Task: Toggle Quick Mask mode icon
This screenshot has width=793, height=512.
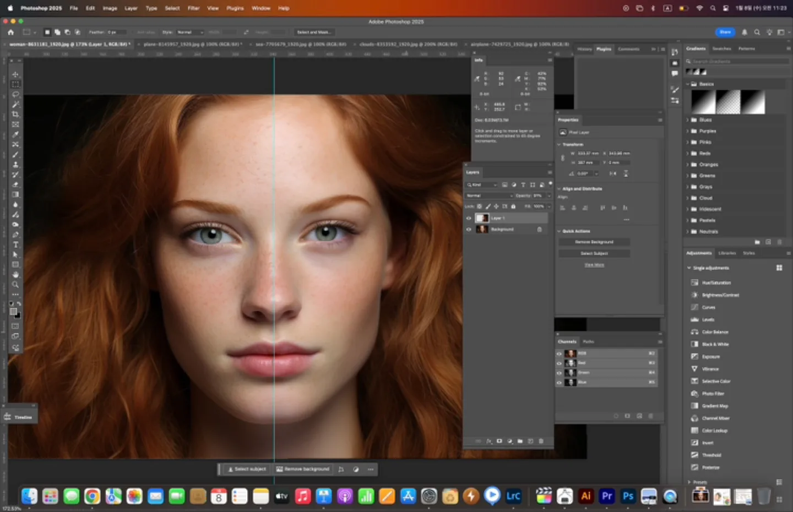Action: [15, 326]
